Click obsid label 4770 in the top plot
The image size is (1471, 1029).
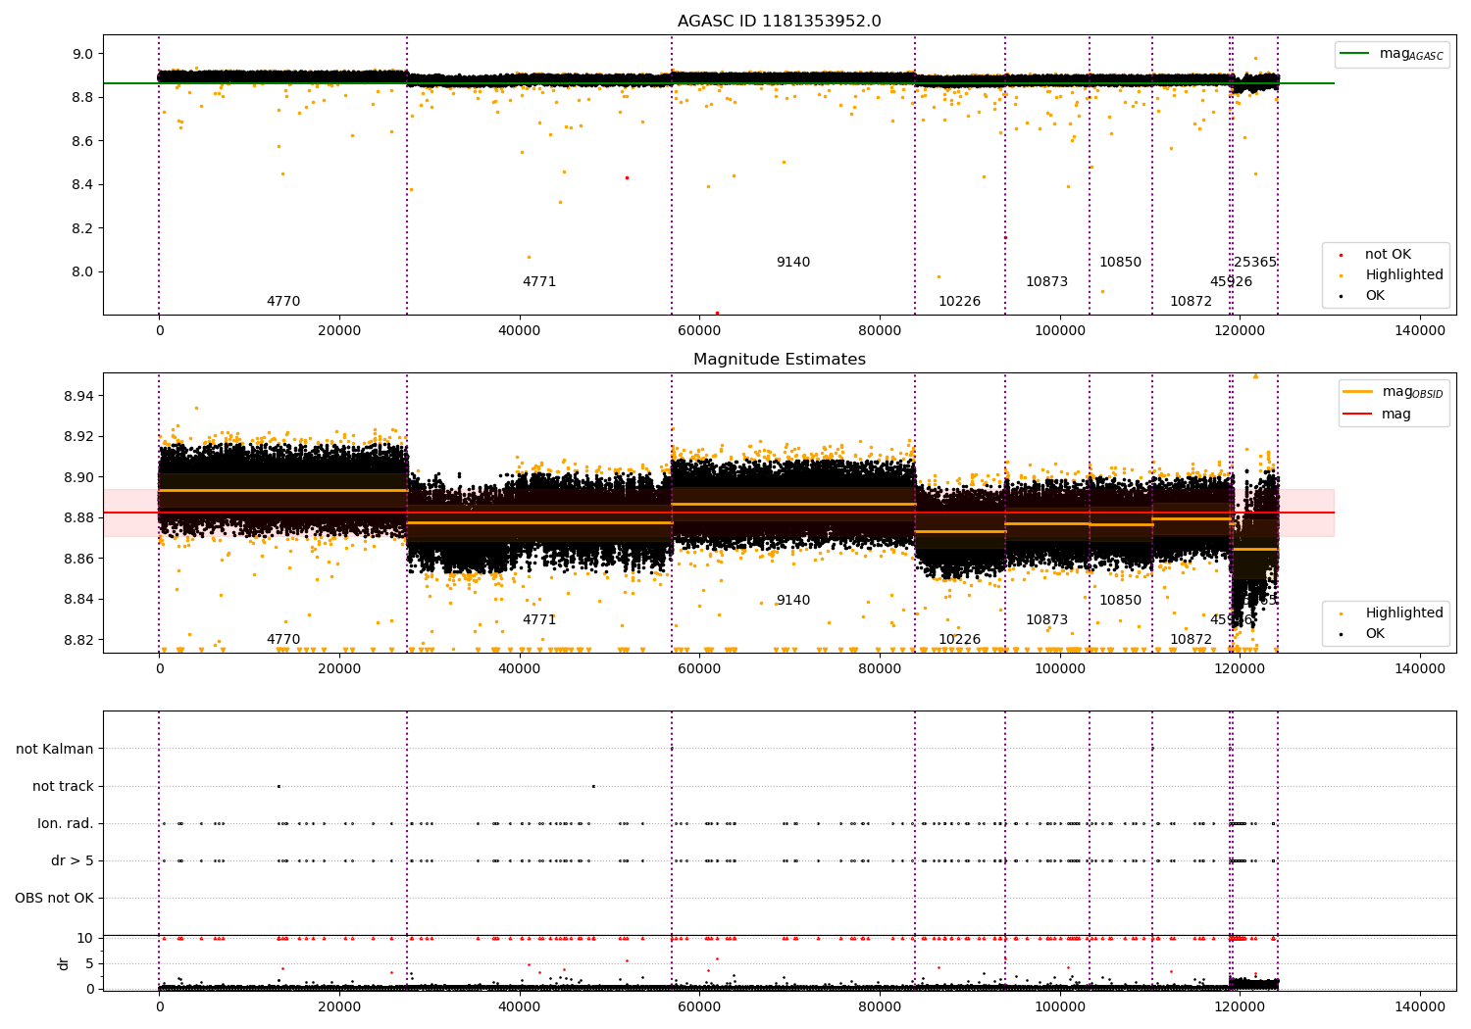click(283, 302)
